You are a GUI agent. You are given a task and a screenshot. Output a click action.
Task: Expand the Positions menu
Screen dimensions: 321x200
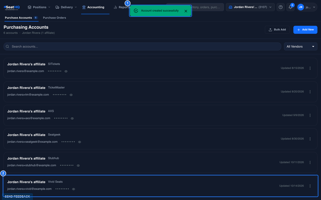coord(39,7)
